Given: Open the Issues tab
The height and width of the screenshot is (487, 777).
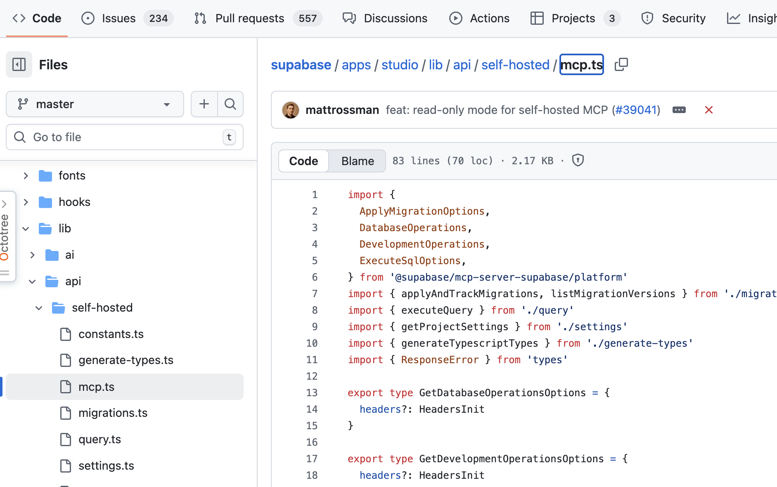Looking at the screenshot, I should (x=118, y=18).
